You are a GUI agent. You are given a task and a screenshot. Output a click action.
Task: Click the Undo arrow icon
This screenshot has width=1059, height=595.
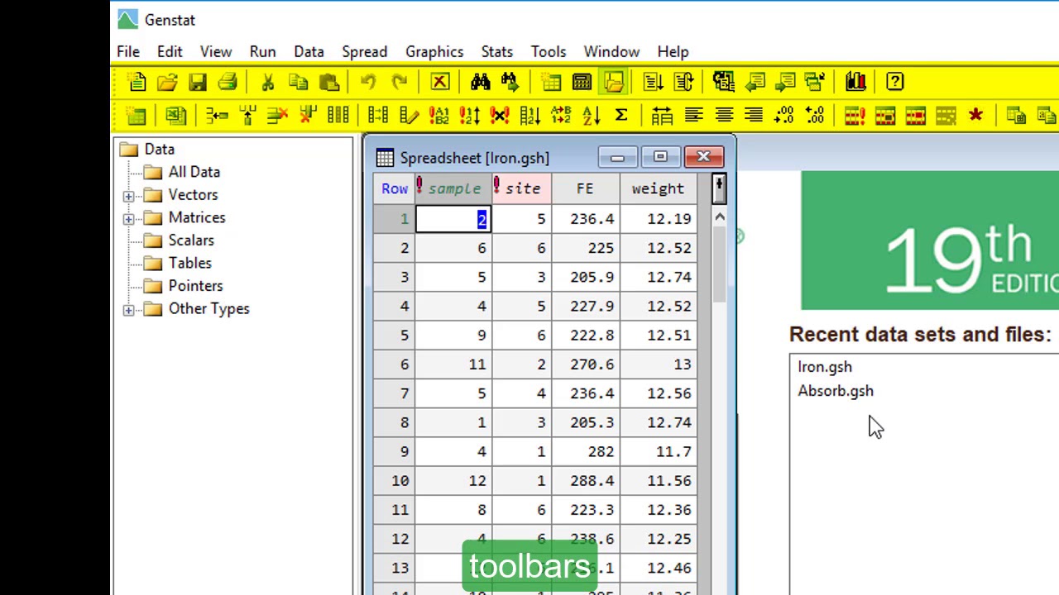[368, 82]
